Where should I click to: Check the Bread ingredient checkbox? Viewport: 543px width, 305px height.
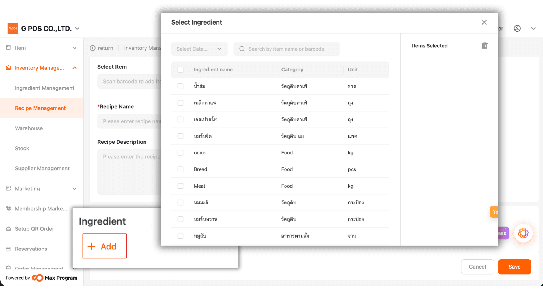(x=180, y=169)
